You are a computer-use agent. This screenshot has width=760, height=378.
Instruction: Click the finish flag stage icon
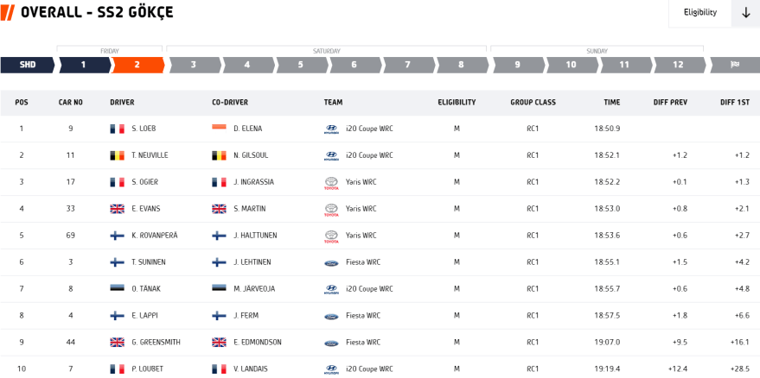734,65
